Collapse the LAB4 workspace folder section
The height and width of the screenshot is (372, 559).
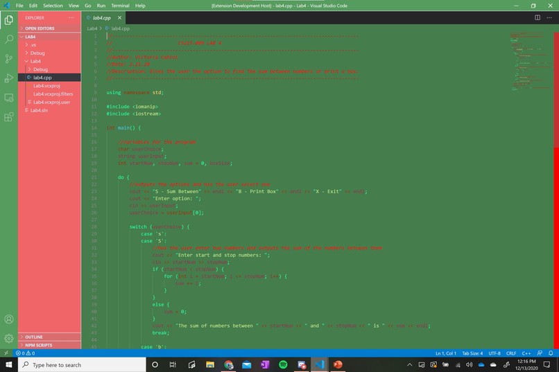49,37
